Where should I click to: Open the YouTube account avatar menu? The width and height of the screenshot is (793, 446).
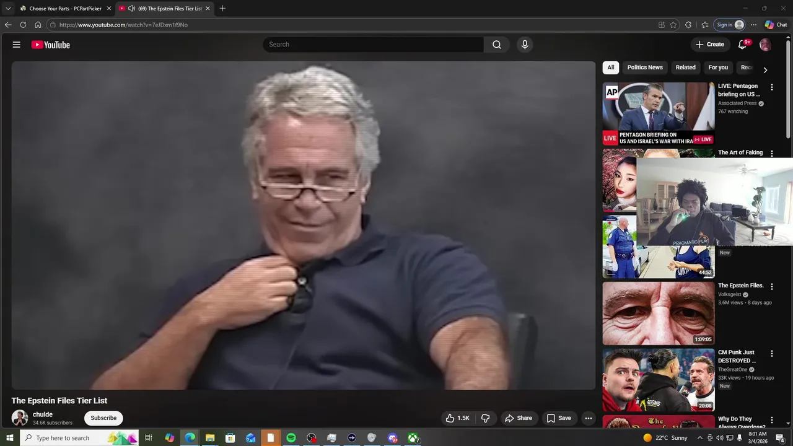coord(766,45)
